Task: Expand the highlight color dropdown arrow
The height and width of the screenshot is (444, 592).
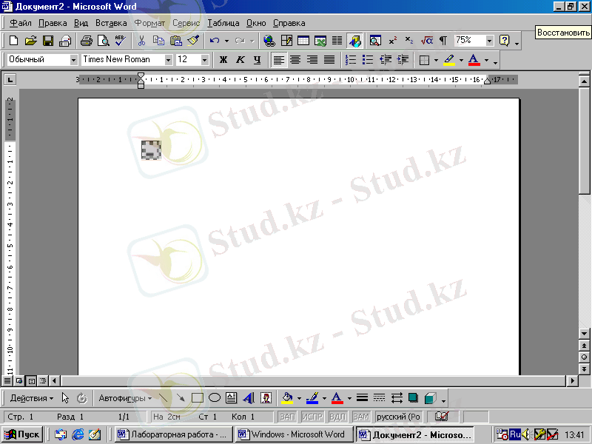Action: 461,60
